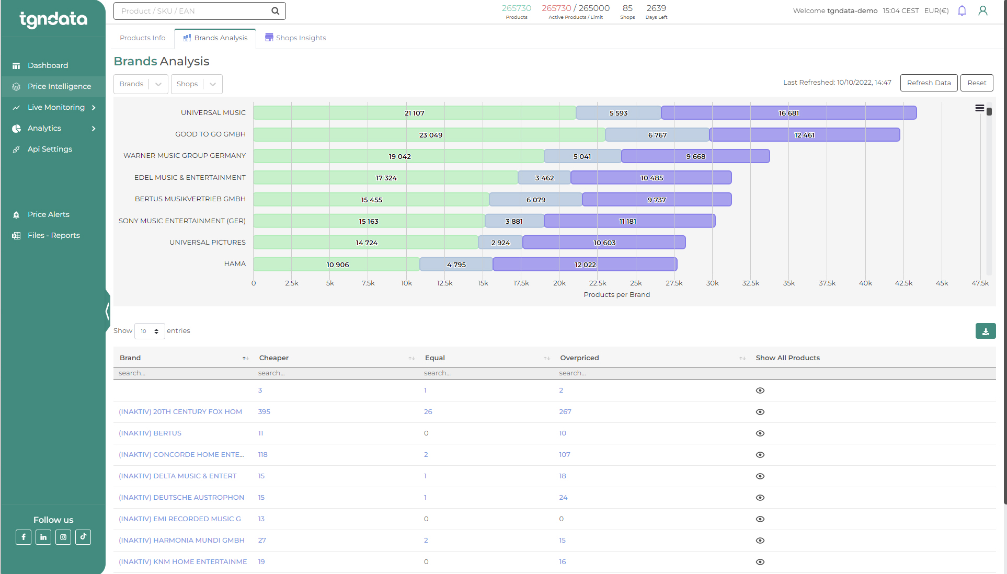Viewport: 1007px width, 574px height.
Task: Open Files - Reports menu item
Action: click(x=53, y=235)
